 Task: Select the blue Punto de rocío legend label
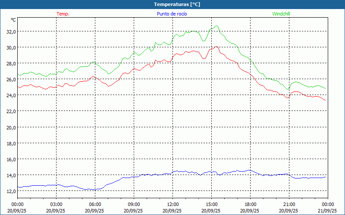pyautogui.click(x=172, y=14)
